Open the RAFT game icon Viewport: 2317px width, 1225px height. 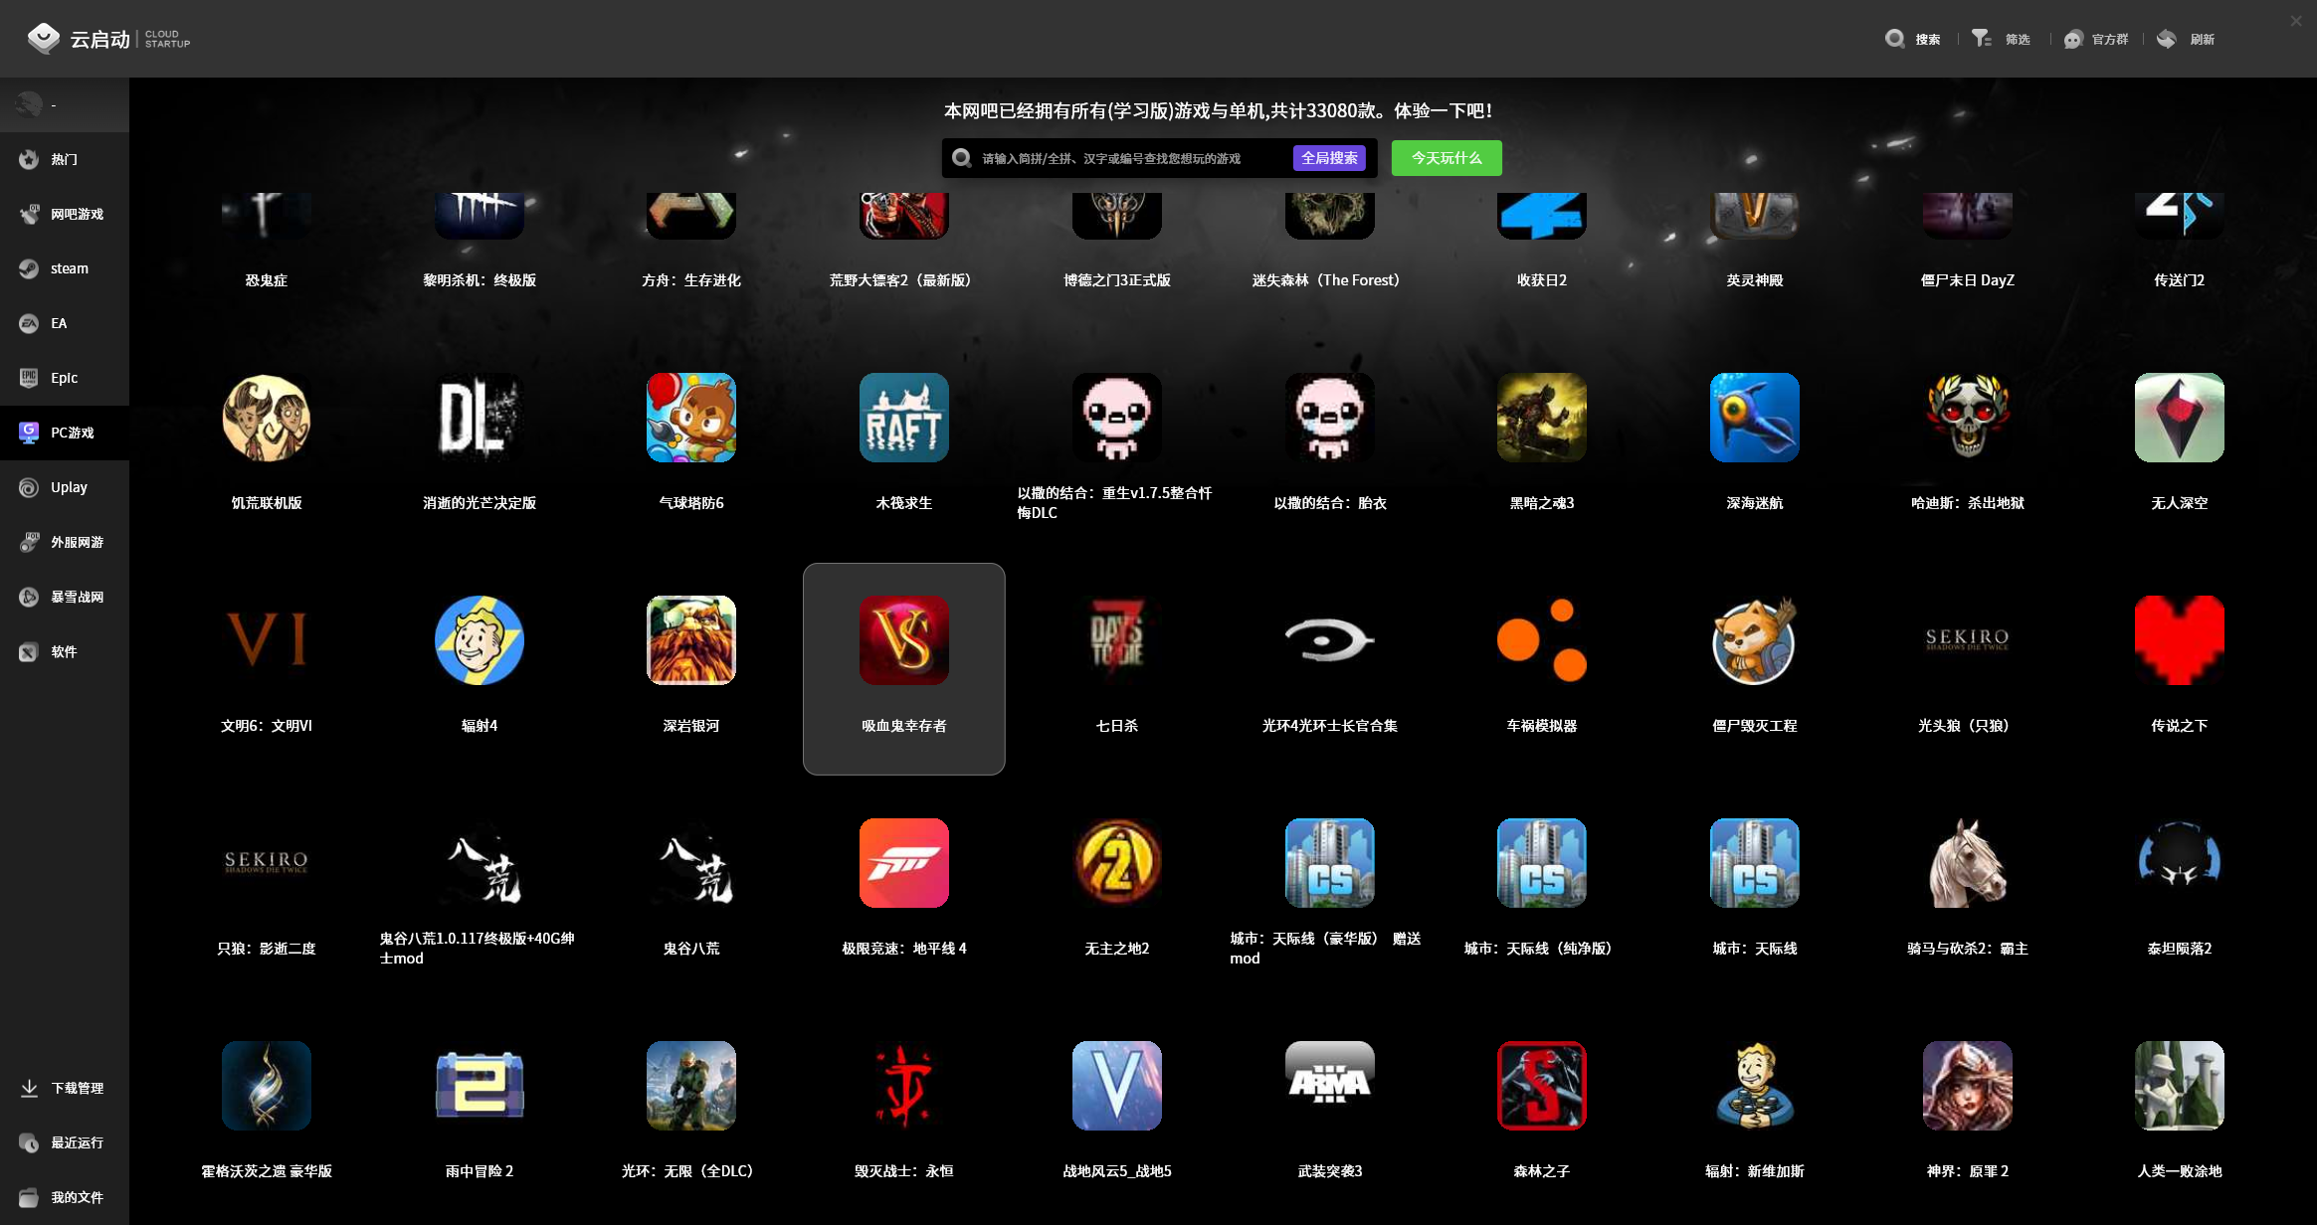(903, 418)
